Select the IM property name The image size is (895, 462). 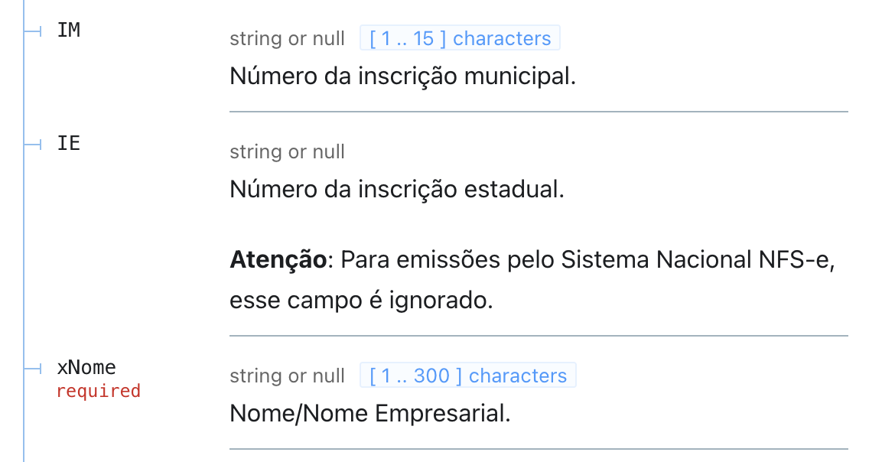pos(69,31)
